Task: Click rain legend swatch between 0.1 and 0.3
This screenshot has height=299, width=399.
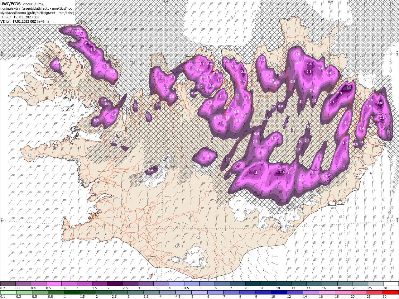Action: pyautogui.click(x=8, y=292)
